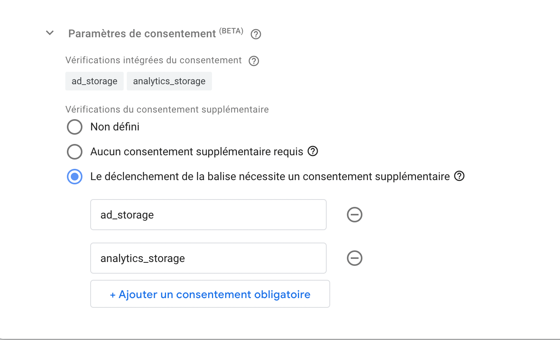This screenshot has height=340, width=560.
Task: Collapse the Paramètres de consentement section chevron
Action: [50, 33]
